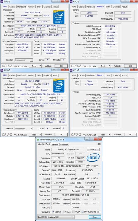Switch to Caches tab in 4000.00 MHz CPU-Z window
138x221 pixels.
[12, 7]
